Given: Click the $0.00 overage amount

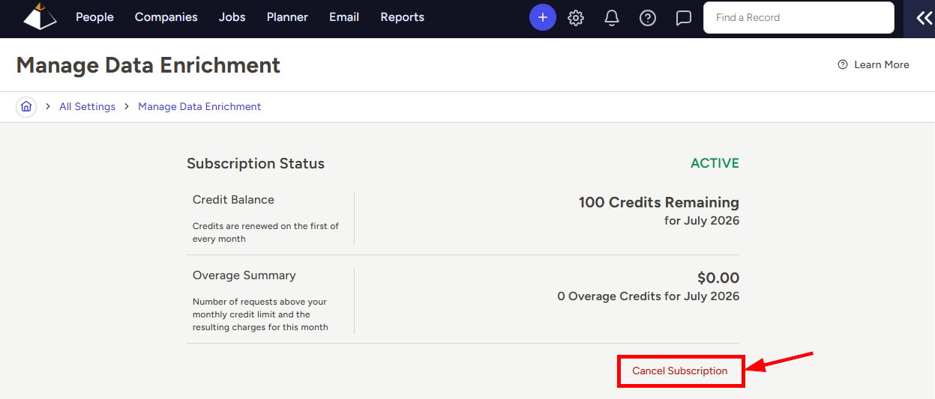Looking at the screenshot, I should click(718, 278).
